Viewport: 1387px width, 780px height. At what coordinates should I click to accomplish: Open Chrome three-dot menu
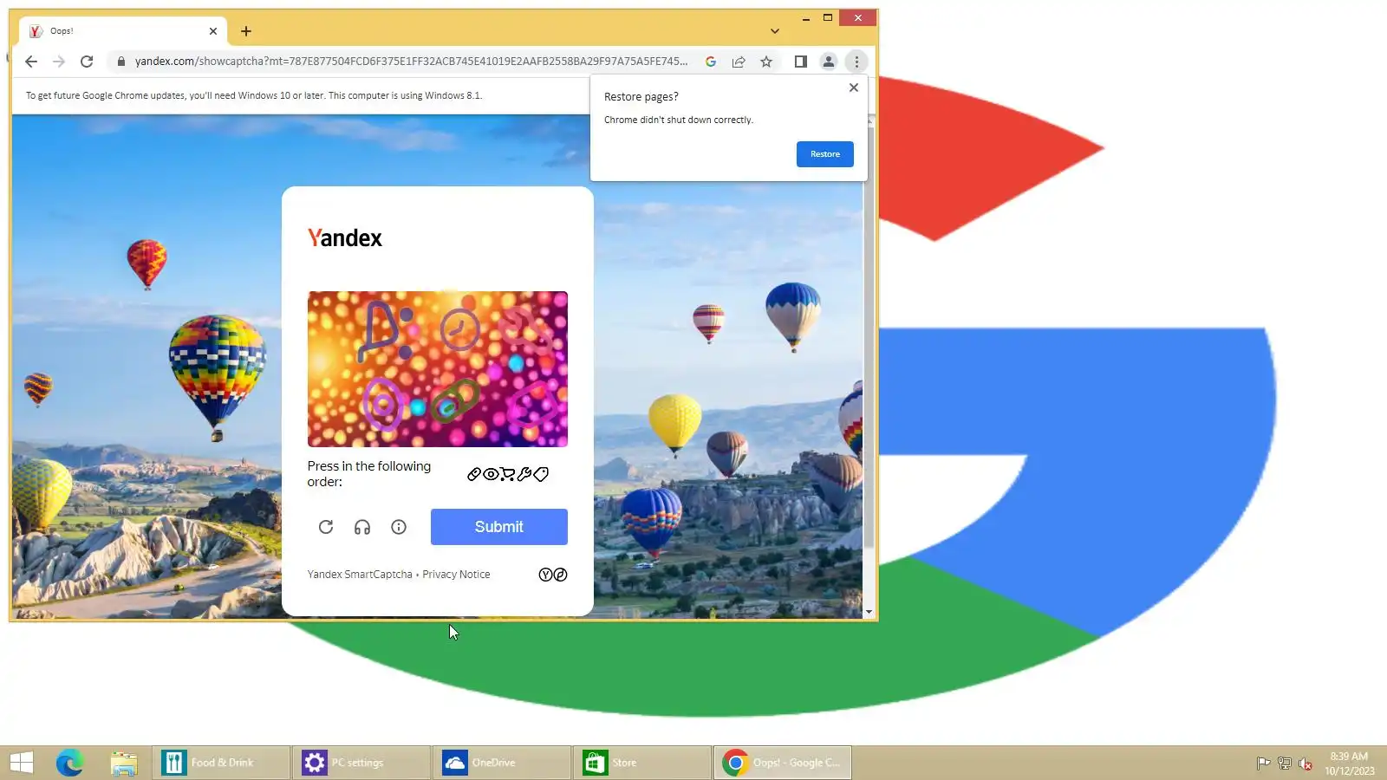point(856,62)
